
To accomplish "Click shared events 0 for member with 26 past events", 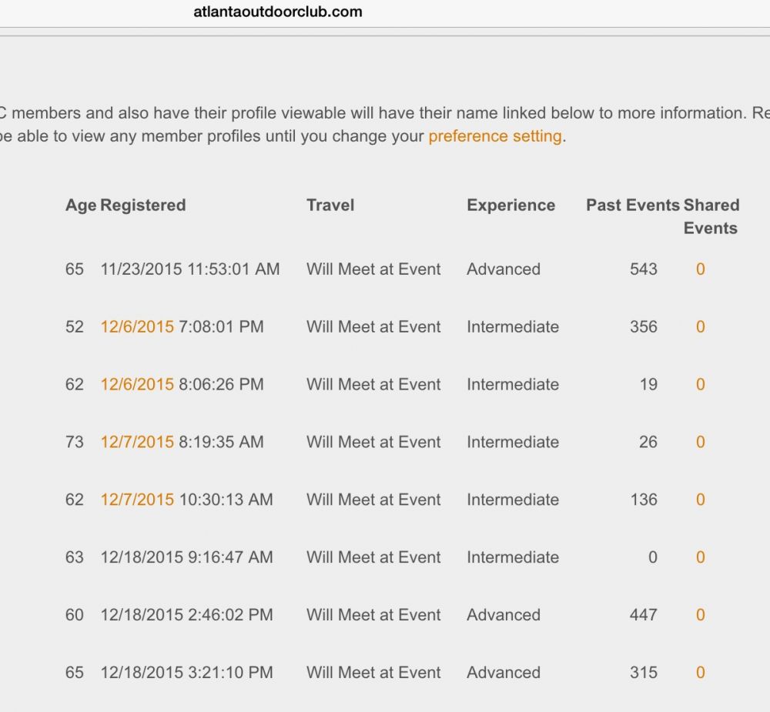I will click(700, 443).
